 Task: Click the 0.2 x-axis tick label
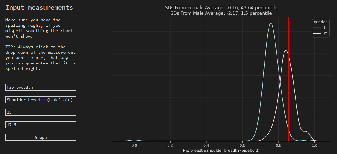(170, 146)
